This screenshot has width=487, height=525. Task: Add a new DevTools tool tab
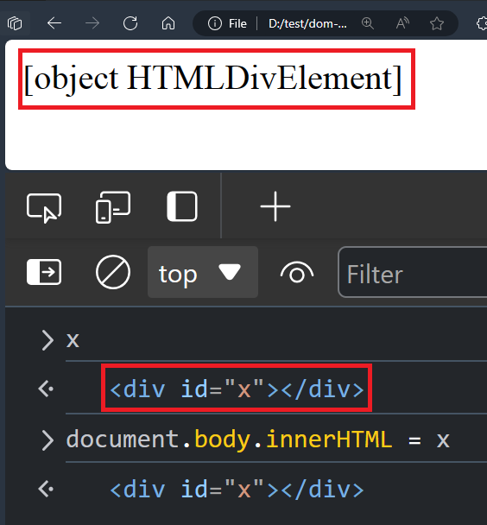click(x=275, y=206)
